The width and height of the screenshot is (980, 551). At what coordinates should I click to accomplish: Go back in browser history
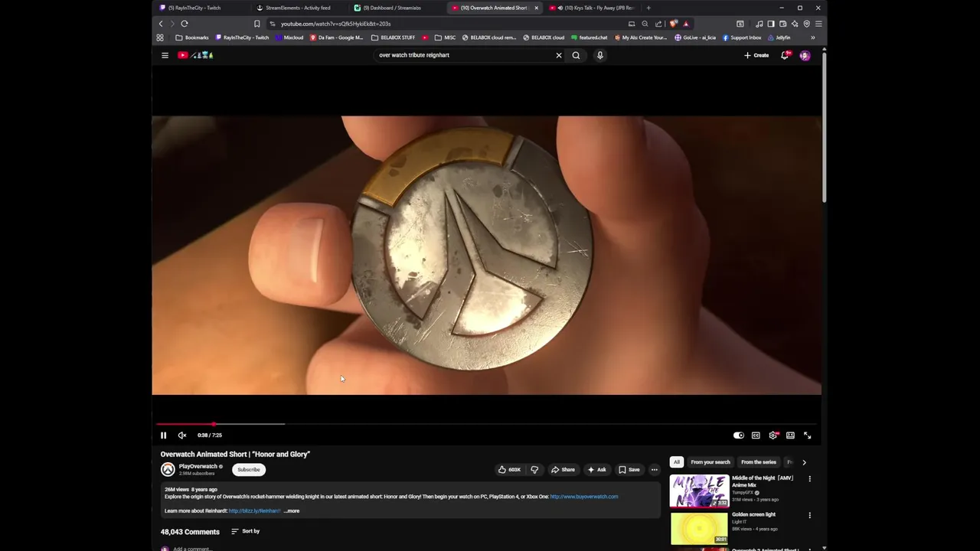pyautogui.click(x=161, y=24)
